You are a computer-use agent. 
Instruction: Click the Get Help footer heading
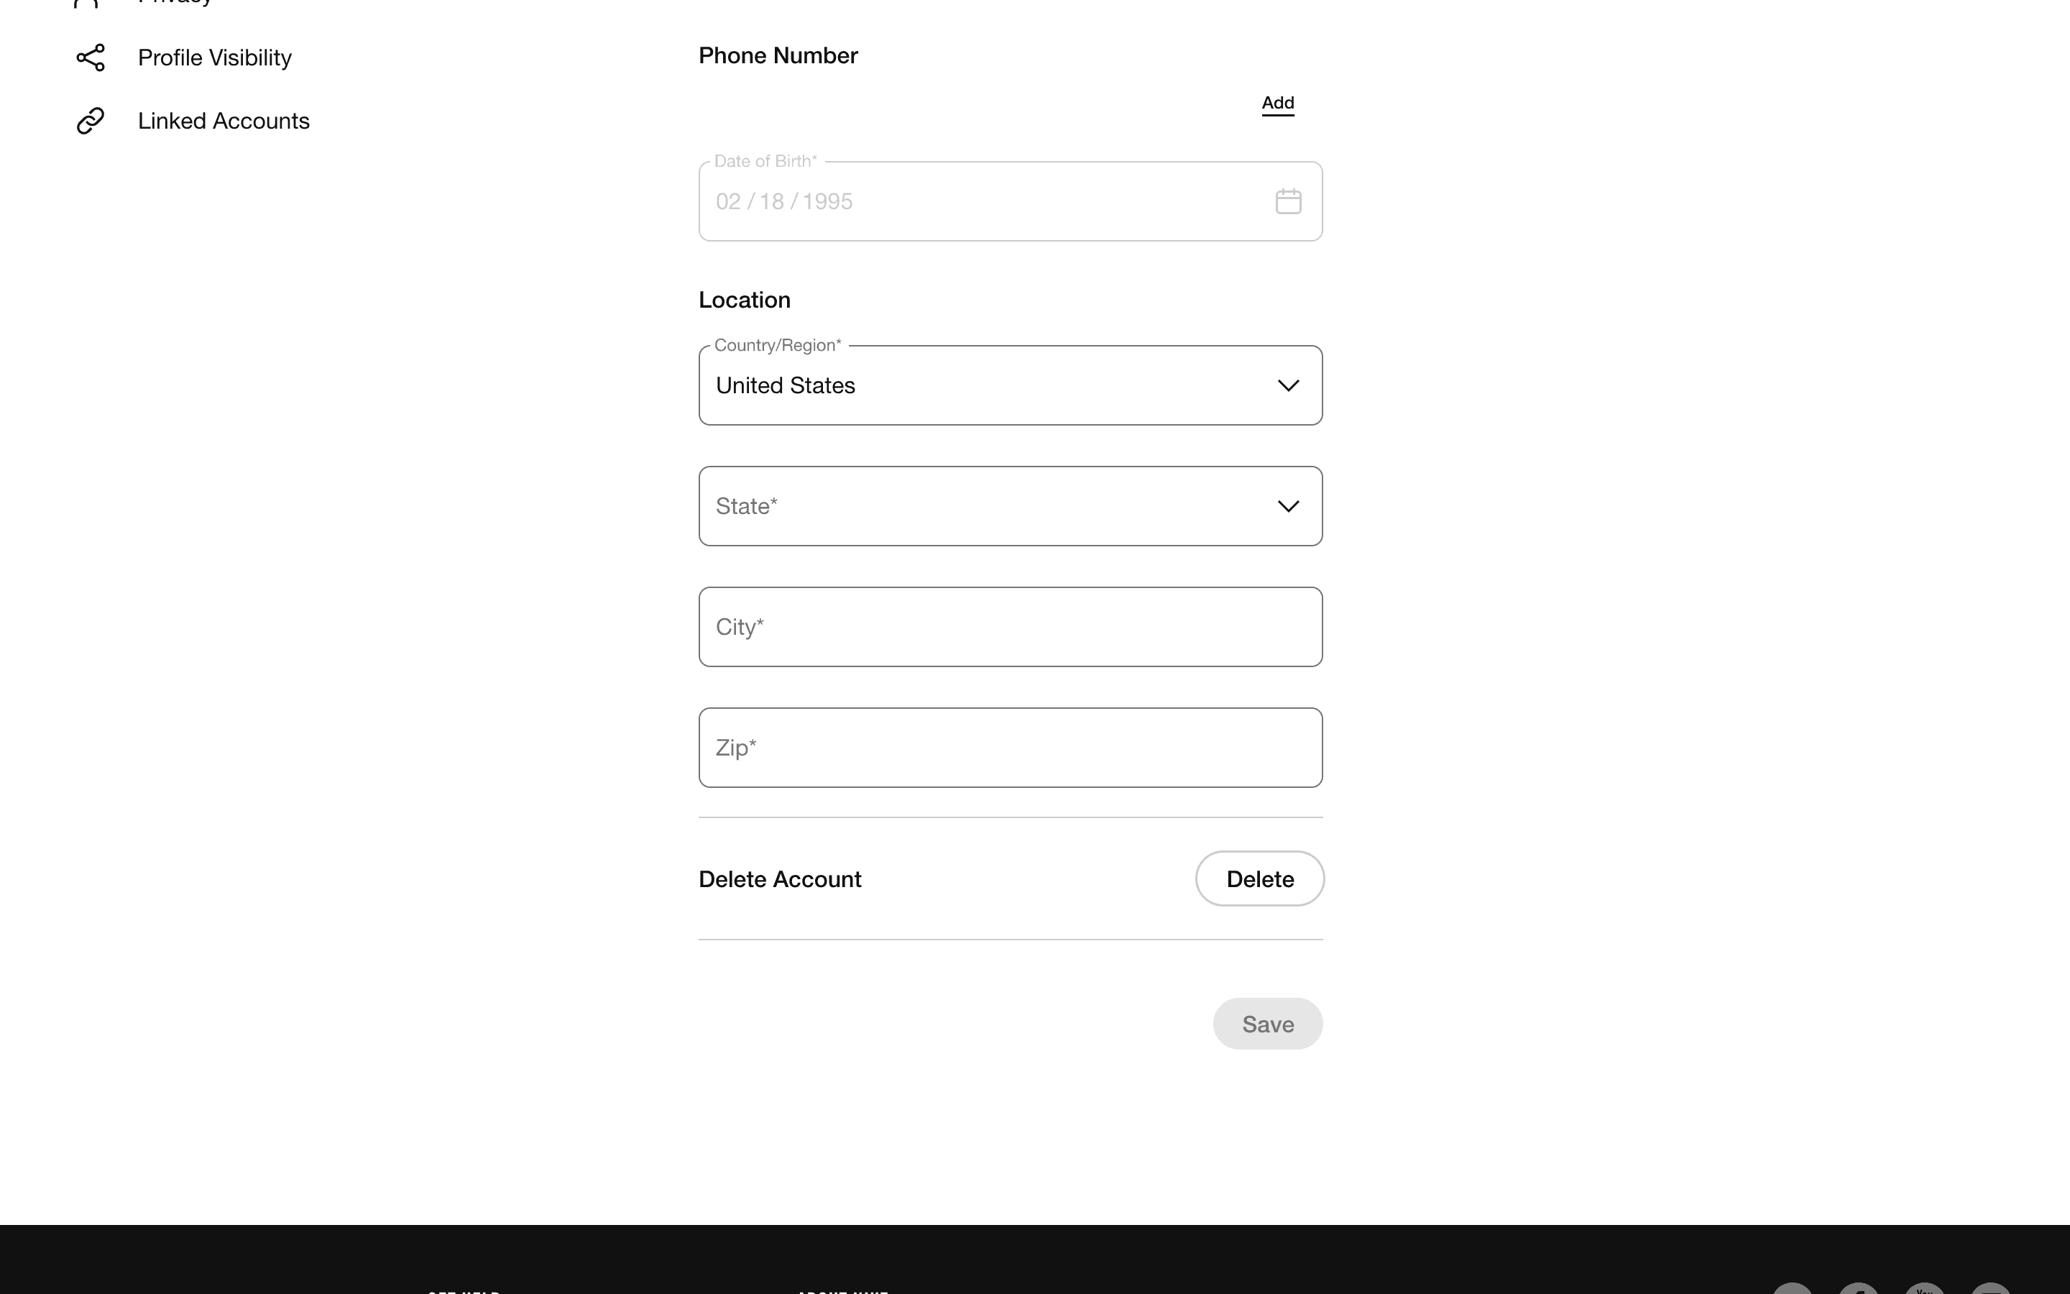pos(464,1290)
